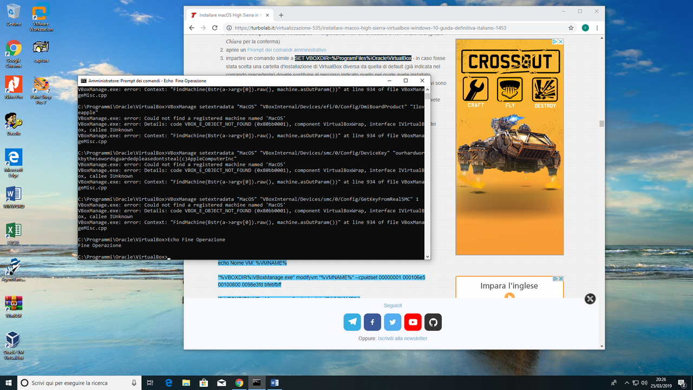Switch to Chrome on the taskbar
This screenshot has height=390, width=693.
coord(239,382)
